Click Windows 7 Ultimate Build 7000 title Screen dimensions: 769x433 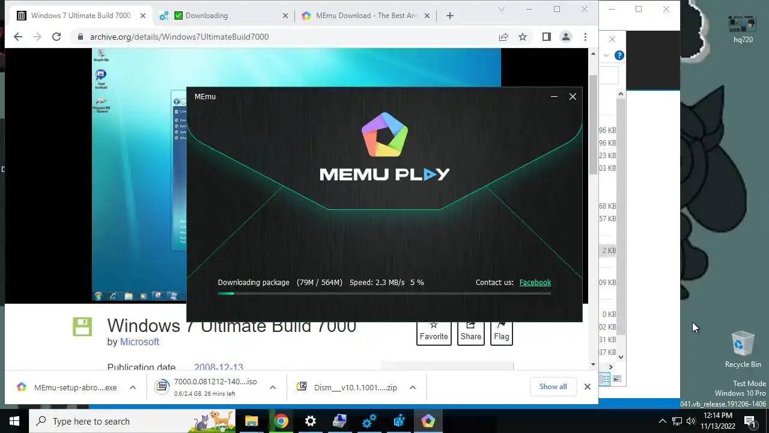coord(232,326)
